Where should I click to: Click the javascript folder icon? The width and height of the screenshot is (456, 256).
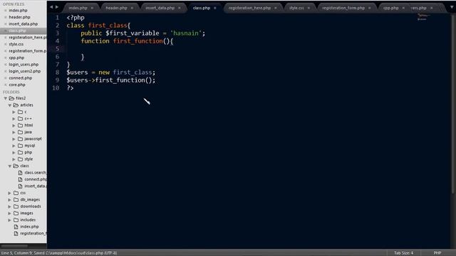point(21,139)
